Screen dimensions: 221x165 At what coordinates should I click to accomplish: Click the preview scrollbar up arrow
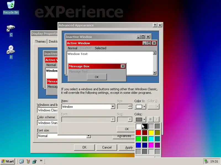(x=155, y=53)
